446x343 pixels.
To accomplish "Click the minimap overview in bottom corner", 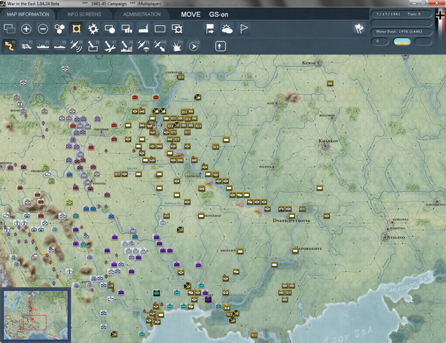I will [x=36, y=315].
